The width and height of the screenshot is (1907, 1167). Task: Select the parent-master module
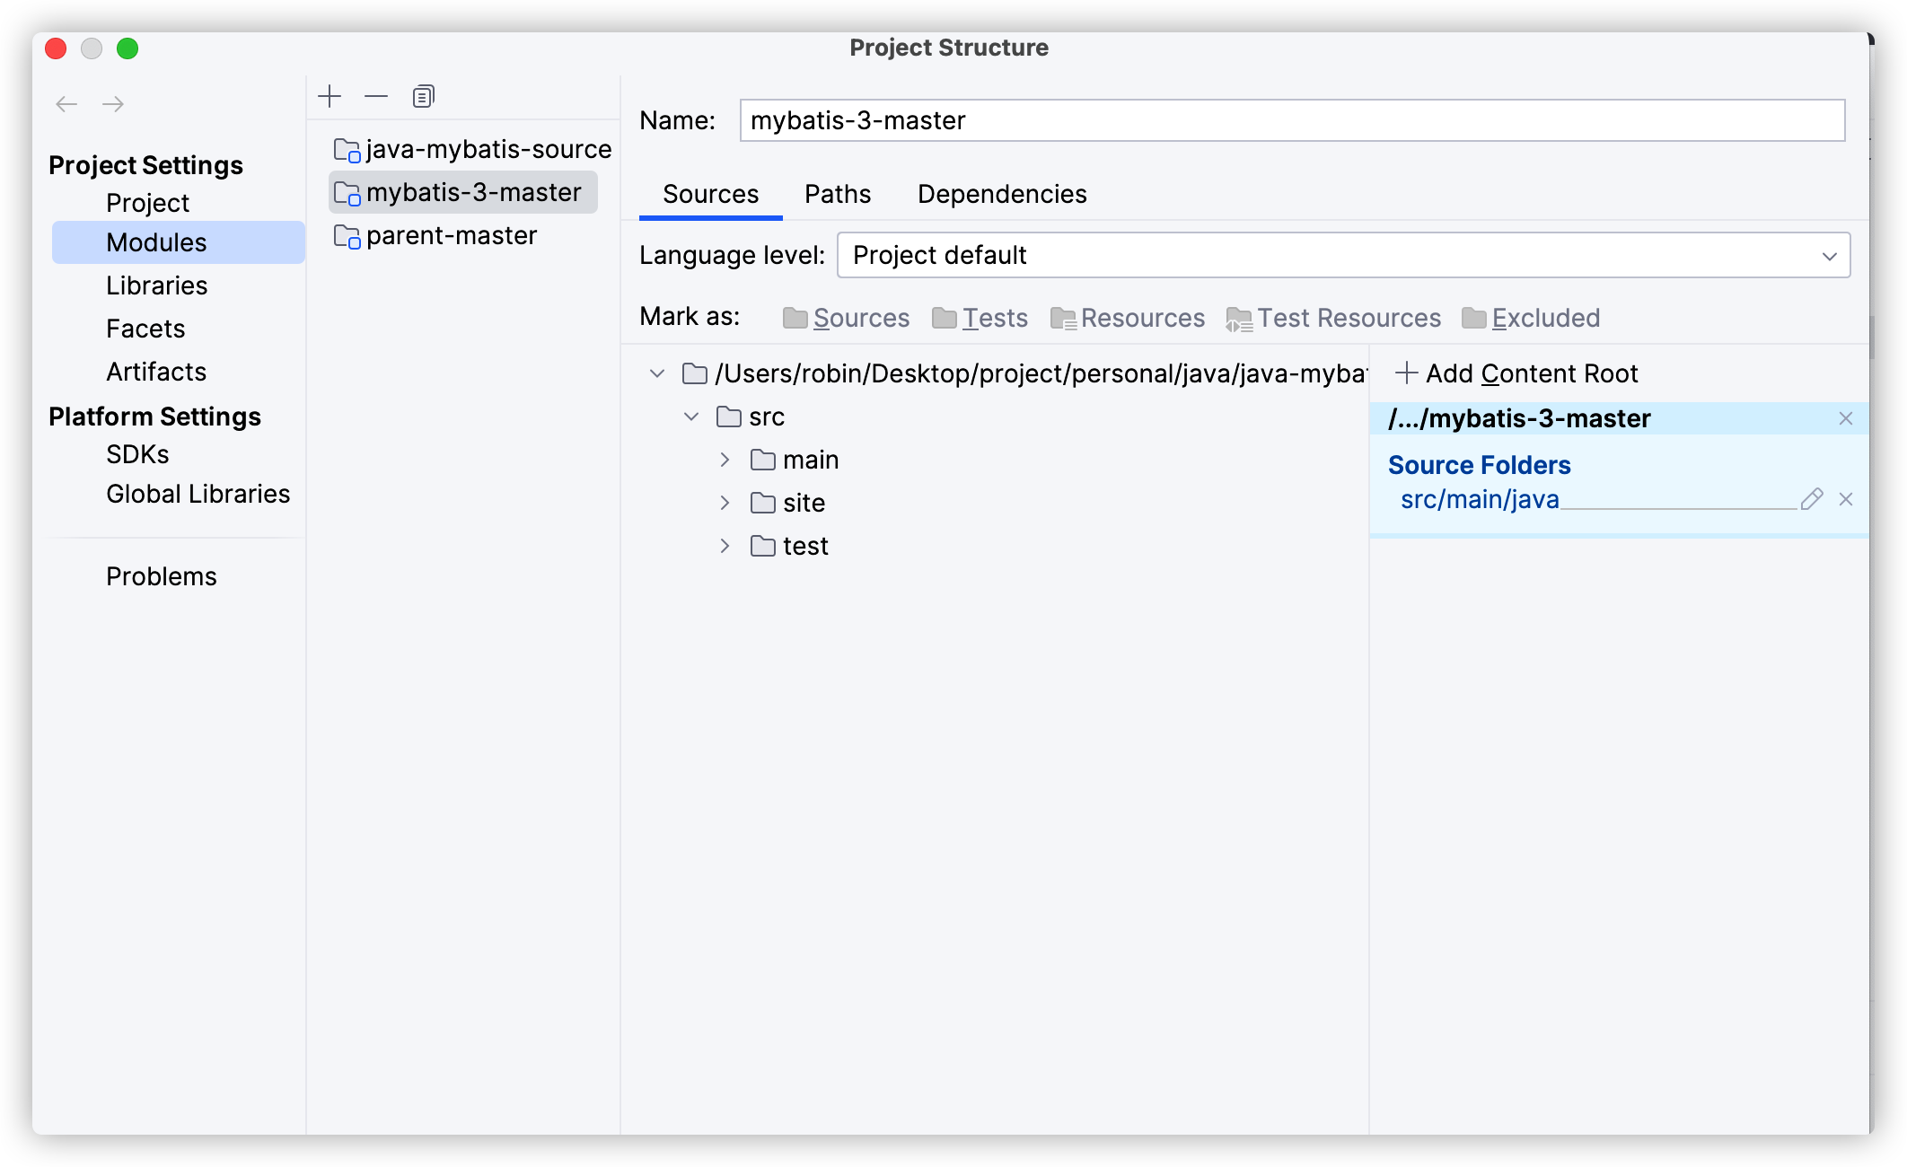click(x=453, y=234)
